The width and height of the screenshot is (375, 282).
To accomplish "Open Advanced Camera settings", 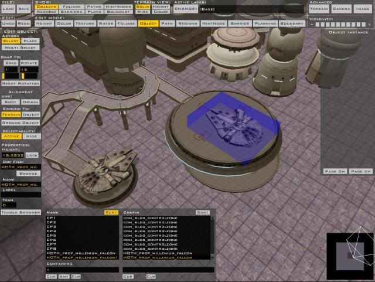I will (341, 9).
